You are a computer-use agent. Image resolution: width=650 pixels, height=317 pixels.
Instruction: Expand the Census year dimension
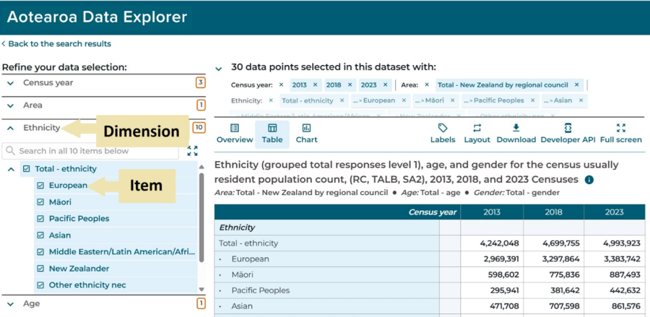[11, 83]
